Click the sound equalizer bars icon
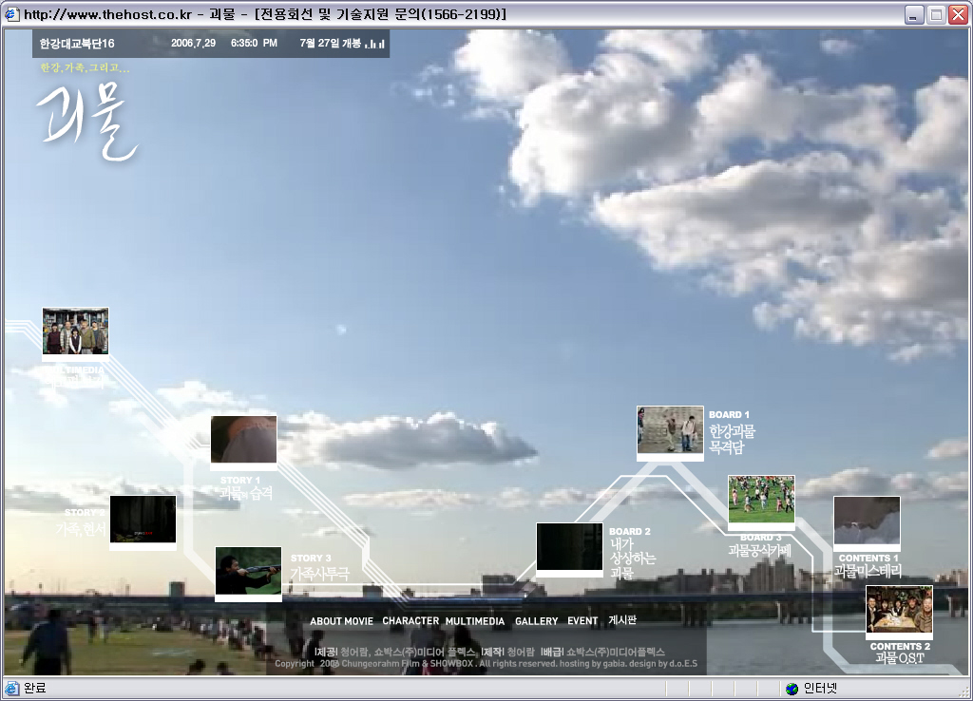 tap(375, 43)
